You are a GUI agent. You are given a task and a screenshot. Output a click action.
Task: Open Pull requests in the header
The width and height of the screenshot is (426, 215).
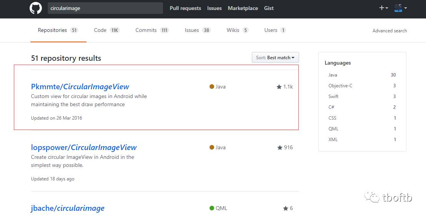tap(185, 8)
